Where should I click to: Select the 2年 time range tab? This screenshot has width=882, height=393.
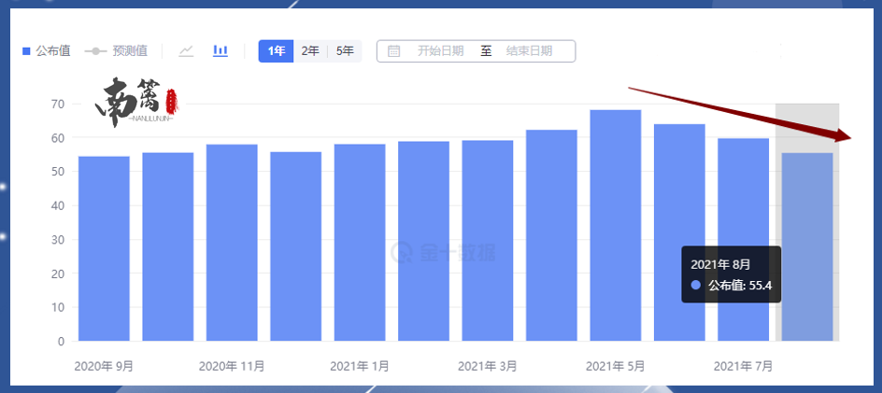pyautogui.click(x=310, y=51)
